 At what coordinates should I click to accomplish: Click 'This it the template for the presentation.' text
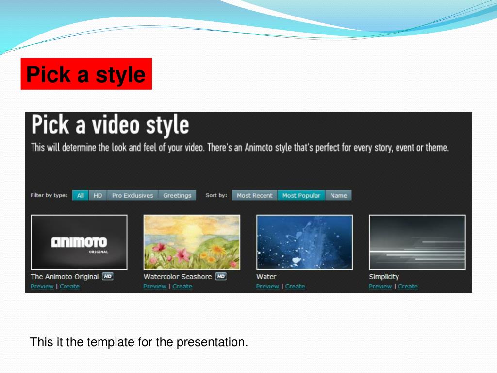(139, 342)
